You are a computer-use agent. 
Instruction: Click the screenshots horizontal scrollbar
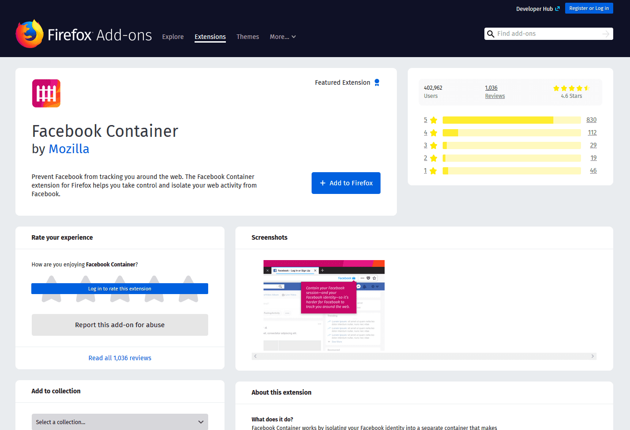click(424, 356)
